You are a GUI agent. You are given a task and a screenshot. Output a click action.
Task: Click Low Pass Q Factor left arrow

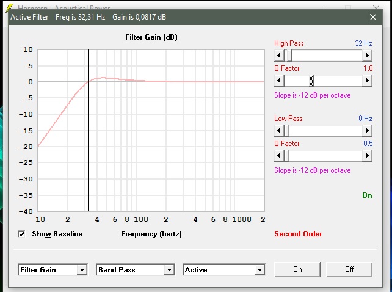pyautogui.click(x=279, y=156)
